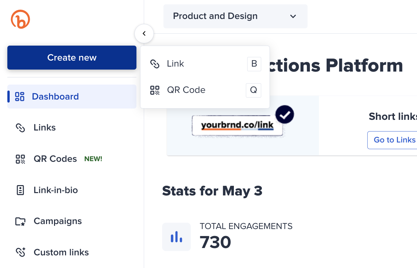417x268 pixels.
Task: Click the Custom links sparkle icon
Action: pos(21,252)
